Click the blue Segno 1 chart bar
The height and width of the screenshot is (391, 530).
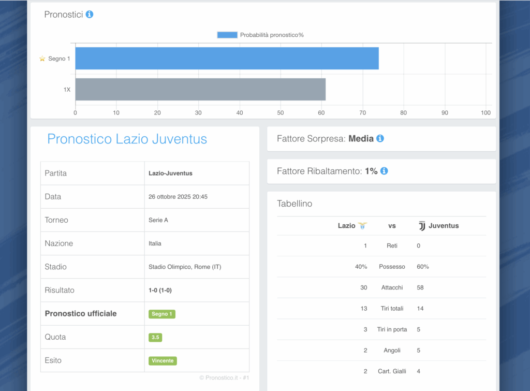click(x=227, y=58)
